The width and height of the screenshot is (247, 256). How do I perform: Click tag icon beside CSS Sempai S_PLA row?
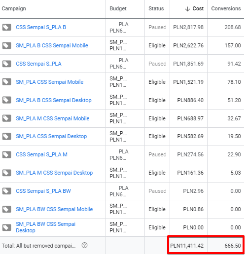[x=7, y=64]
